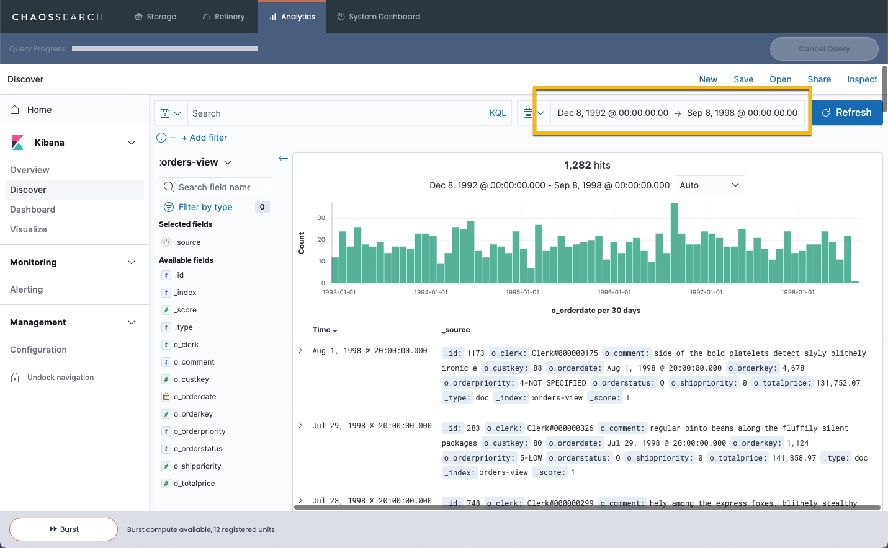Open the System Dashboard tab
The width and height of the screenshot is (888, 548).
point(379,17)
